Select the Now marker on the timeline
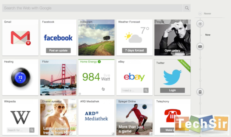The height and width of the screenshot is (137, 231). (x=208, y=35)
